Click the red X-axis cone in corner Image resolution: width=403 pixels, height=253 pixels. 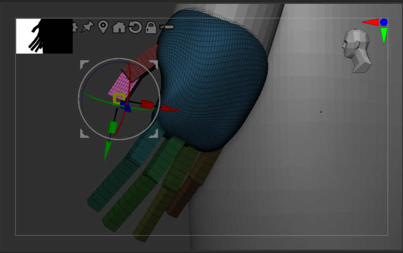370,22
